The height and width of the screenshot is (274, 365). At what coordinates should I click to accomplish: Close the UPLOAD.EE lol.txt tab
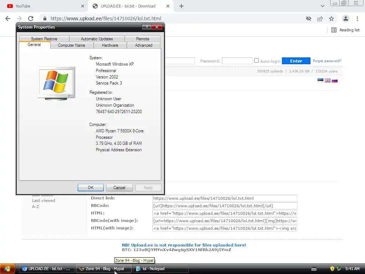tap(168, 6)
